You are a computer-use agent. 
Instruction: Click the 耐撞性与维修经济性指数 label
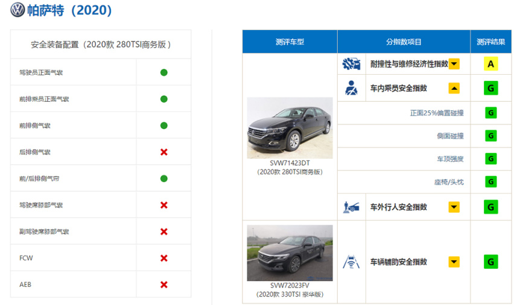click(x=409, y=64)
